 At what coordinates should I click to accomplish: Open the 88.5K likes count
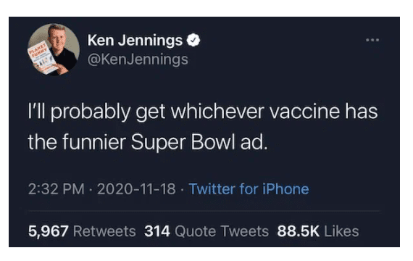pos(299,231)
